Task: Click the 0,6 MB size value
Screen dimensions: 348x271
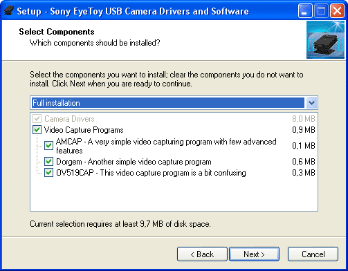Action: tap(304, 162)
